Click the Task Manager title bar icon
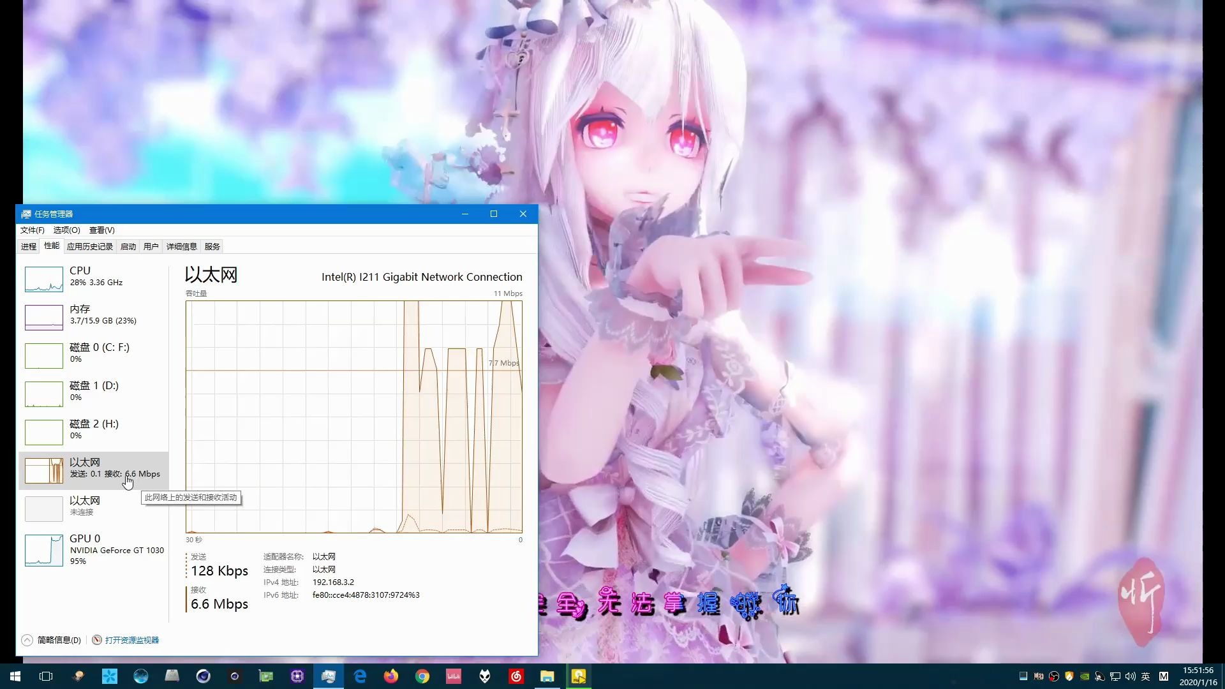 (x=26, y=214)
